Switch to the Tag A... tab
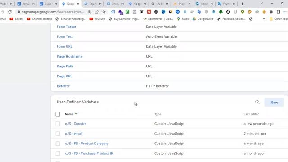The image size is (288, 162). tap(93, 4)
